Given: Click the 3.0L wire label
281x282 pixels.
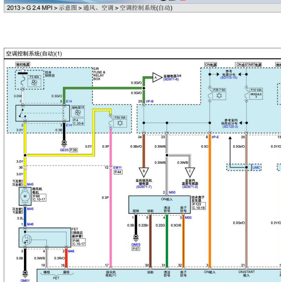Looking at the screenshot, I should point(20,219).
